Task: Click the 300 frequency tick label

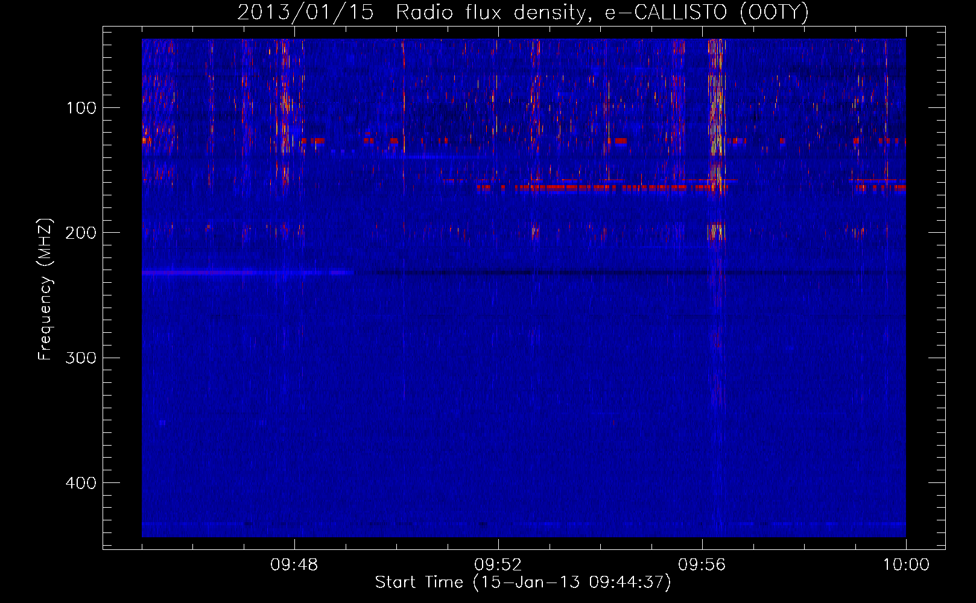Action: [81, 358]
